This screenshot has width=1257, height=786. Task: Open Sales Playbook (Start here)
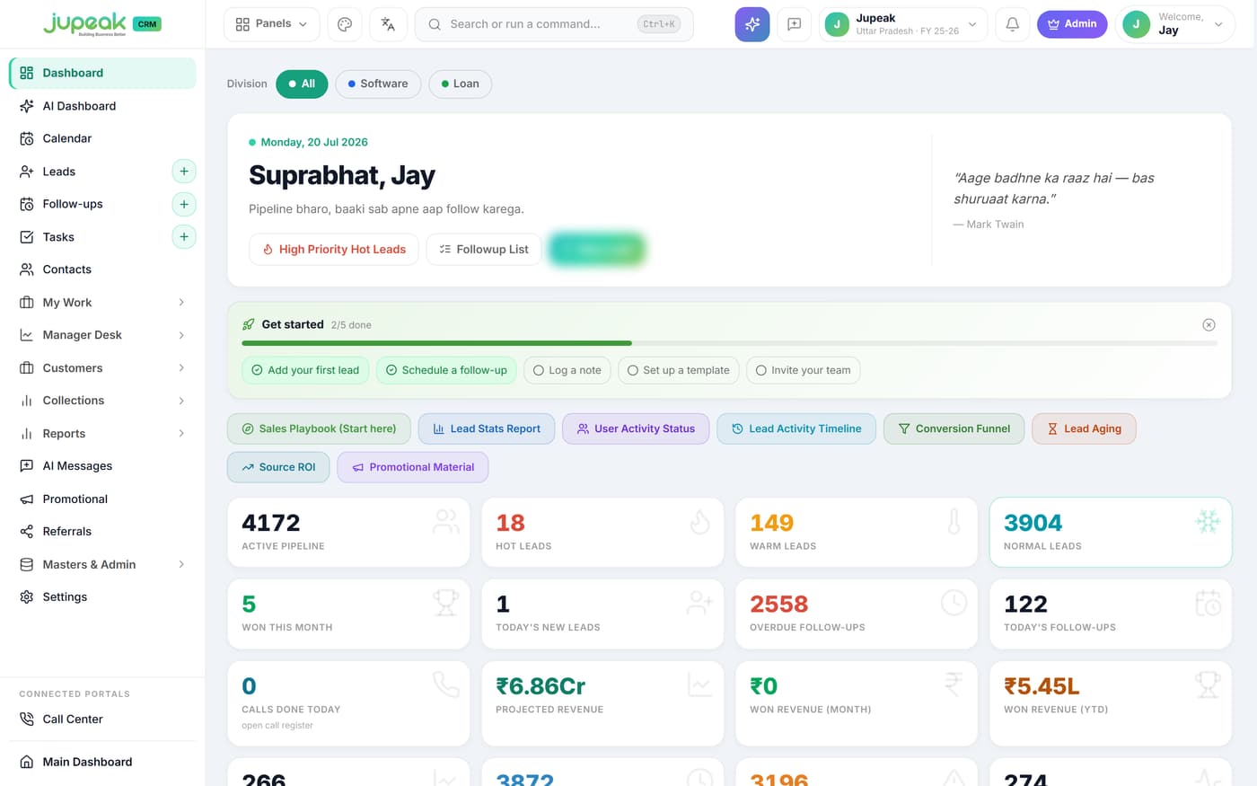tap(319, 428)
